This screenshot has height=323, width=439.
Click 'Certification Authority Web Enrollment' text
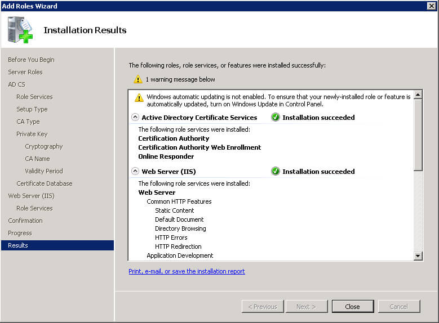(x=199, y=147)
